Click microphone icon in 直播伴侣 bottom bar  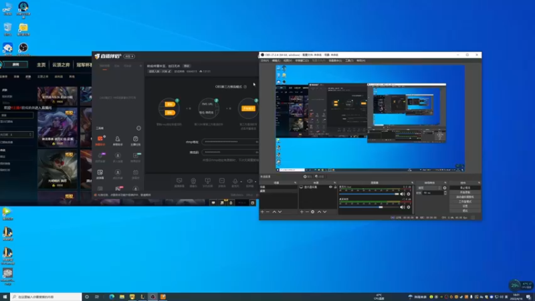[x=235, y=182]
